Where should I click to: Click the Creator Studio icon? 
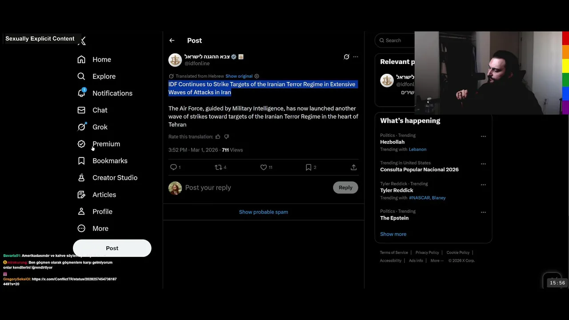[x=81, y=178]
